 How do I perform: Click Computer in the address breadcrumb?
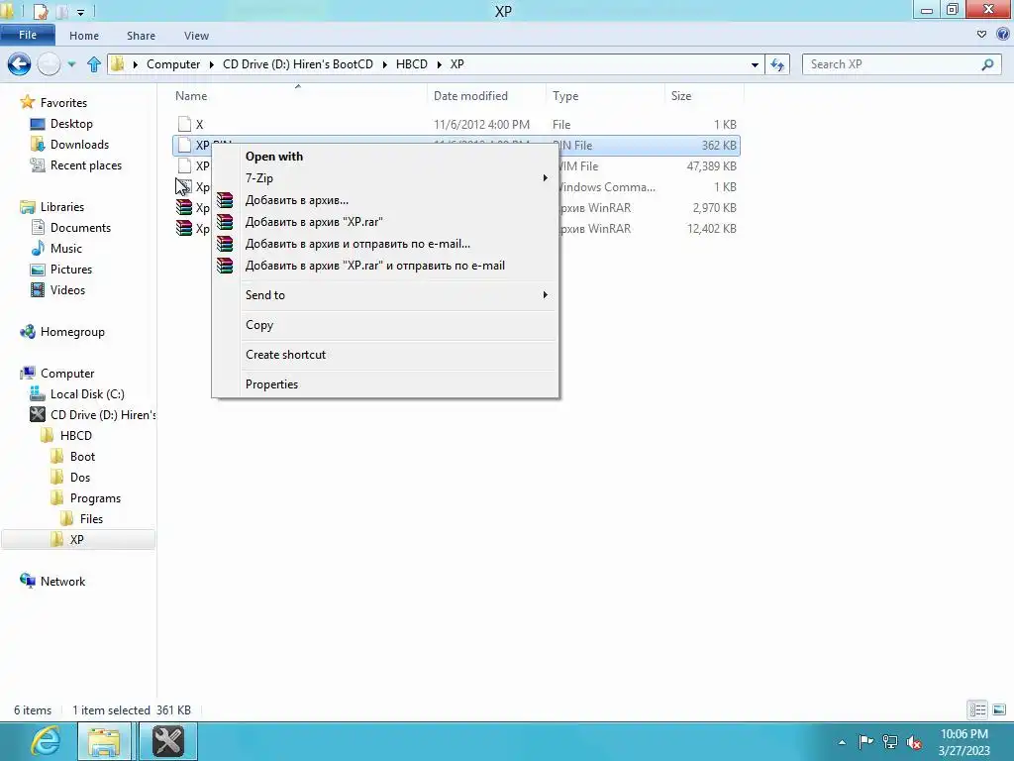click(x=173, y=64)
